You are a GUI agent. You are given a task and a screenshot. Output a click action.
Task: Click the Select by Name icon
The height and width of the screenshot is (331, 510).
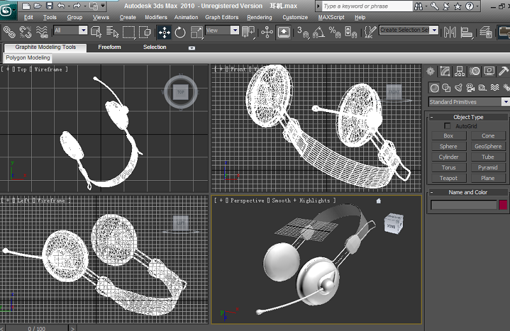(x=113, y=32)
